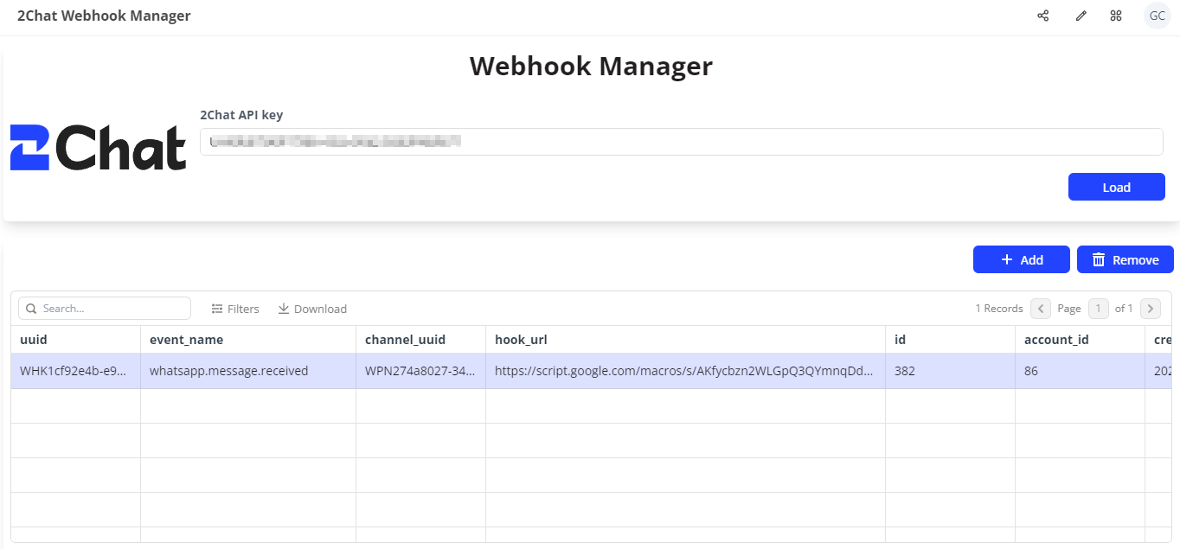This screenshot has height=549, width=1180.
Task: Select cell WPN274a8027-34...
Action: [420, 371]
